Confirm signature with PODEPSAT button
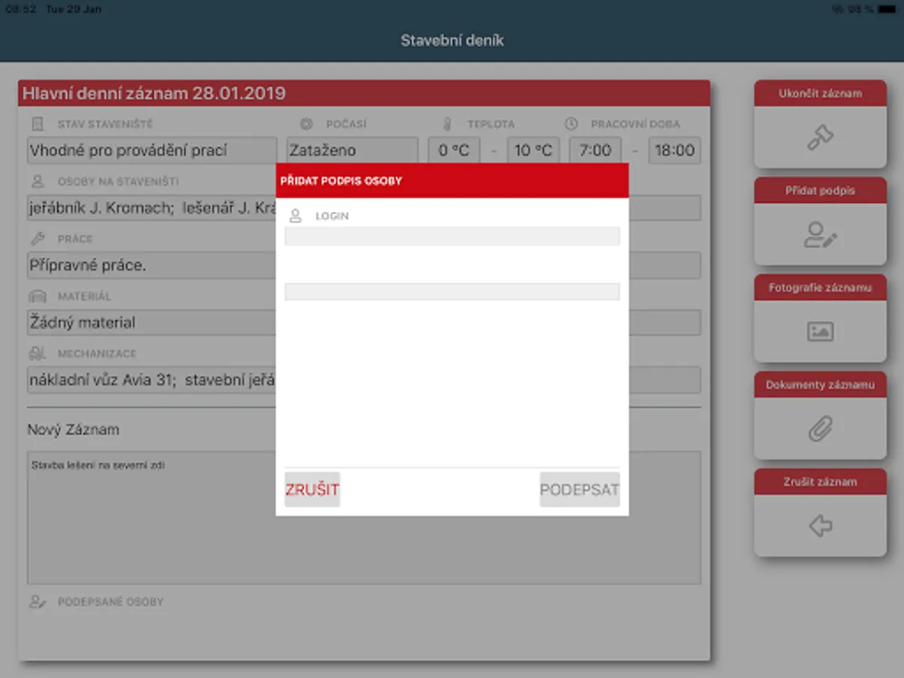Viewport: 904px width, 678px height. click(x=579, y=490)
